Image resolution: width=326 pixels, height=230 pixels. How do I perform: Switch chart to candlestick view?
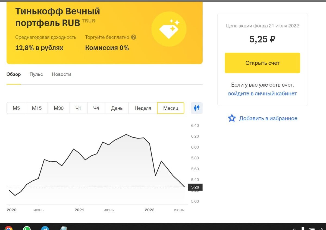click(196, 108)
